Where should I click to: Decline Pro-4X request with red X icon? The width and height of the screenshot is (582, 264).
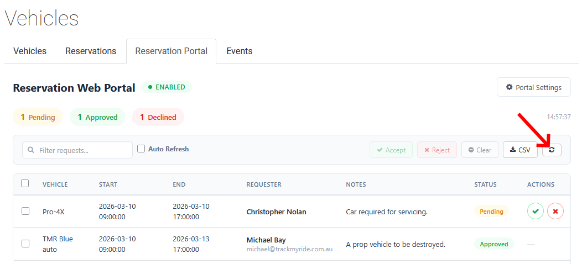[555, 211]
